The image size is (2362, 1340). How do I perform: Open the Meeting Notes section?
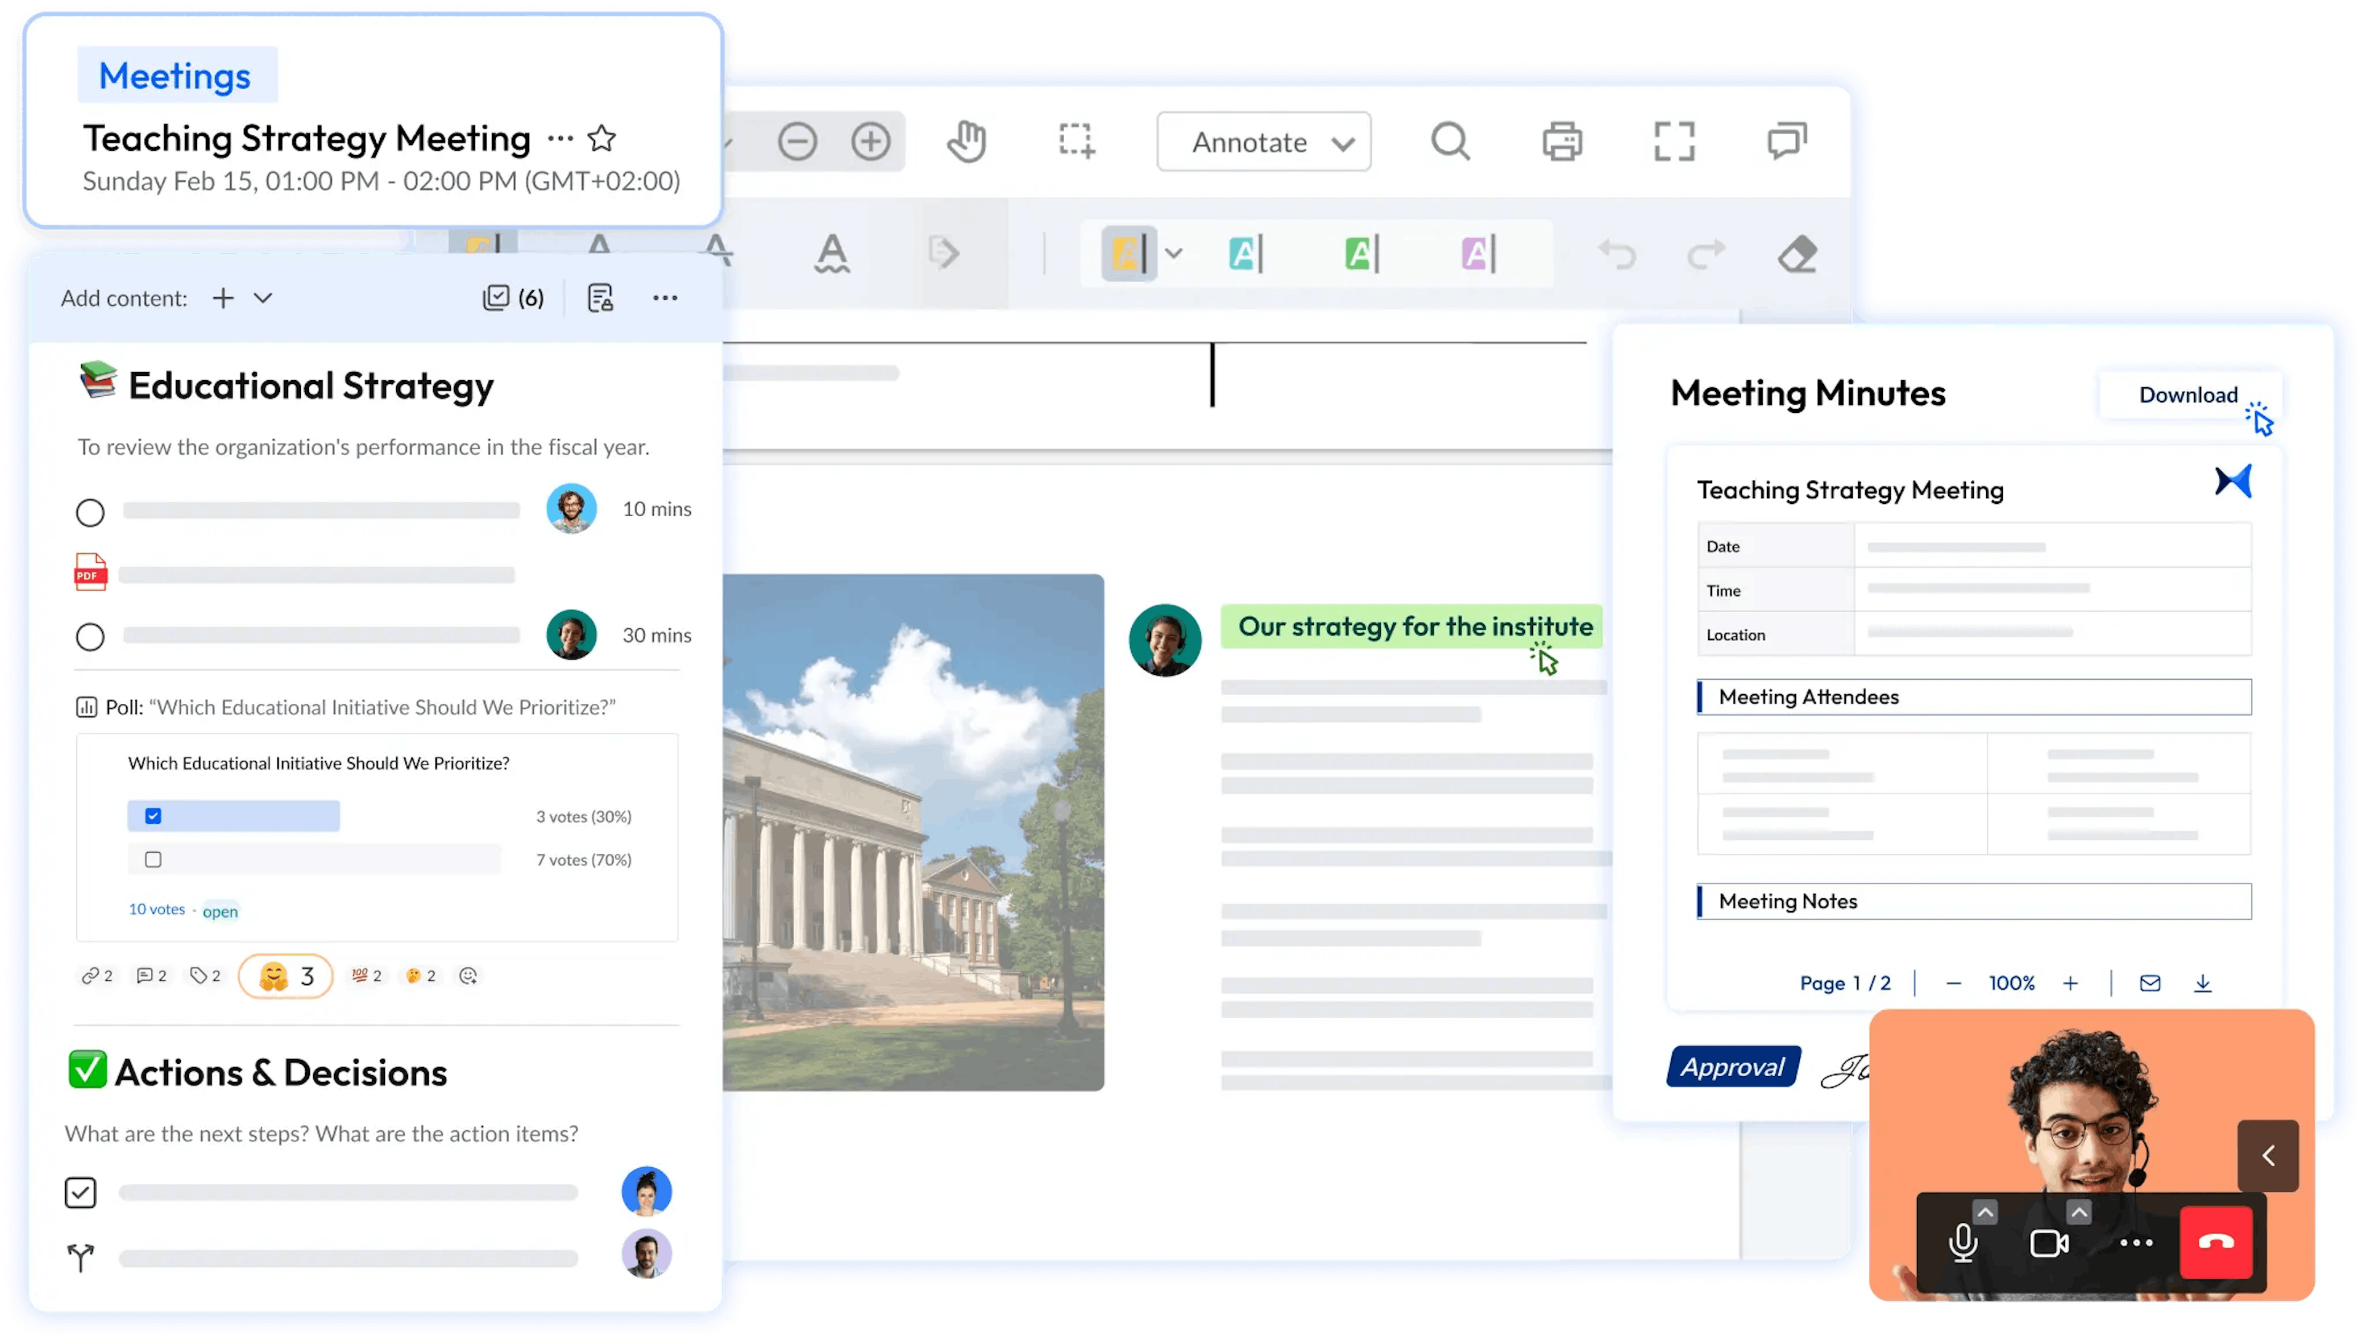[1974, 901]
